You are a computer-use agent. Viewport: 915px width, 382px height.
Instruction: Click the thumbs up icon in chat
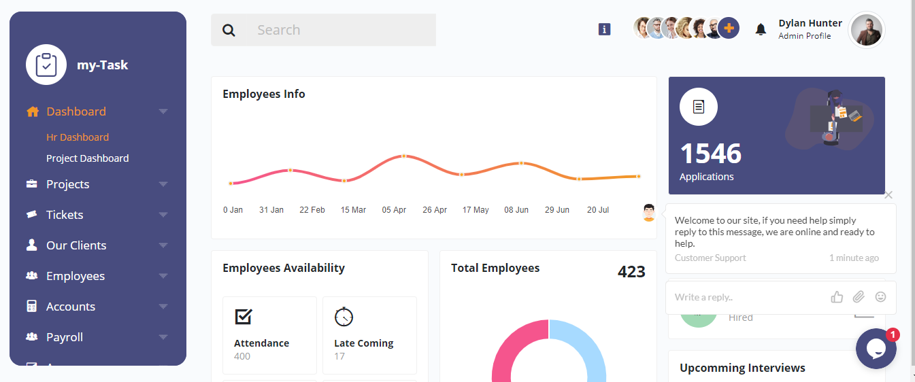pyautogui.click(x=837, y=297)
